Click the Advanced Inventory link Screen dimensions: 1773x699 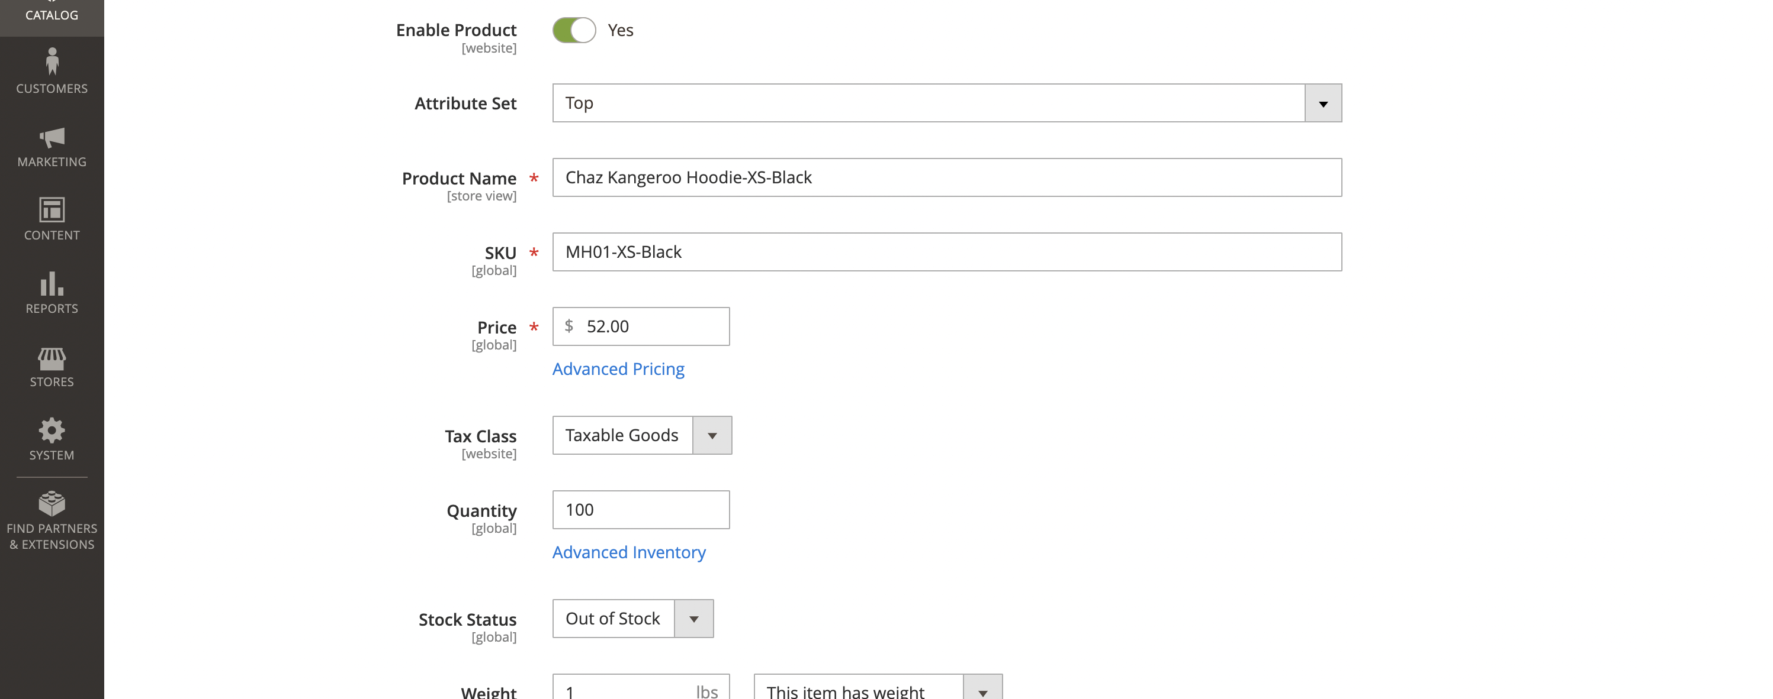coord(628,552)
